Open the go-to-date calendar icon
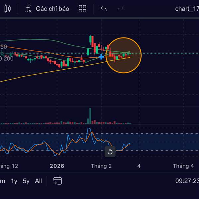 pyautogui.click(x=57, y=181)
